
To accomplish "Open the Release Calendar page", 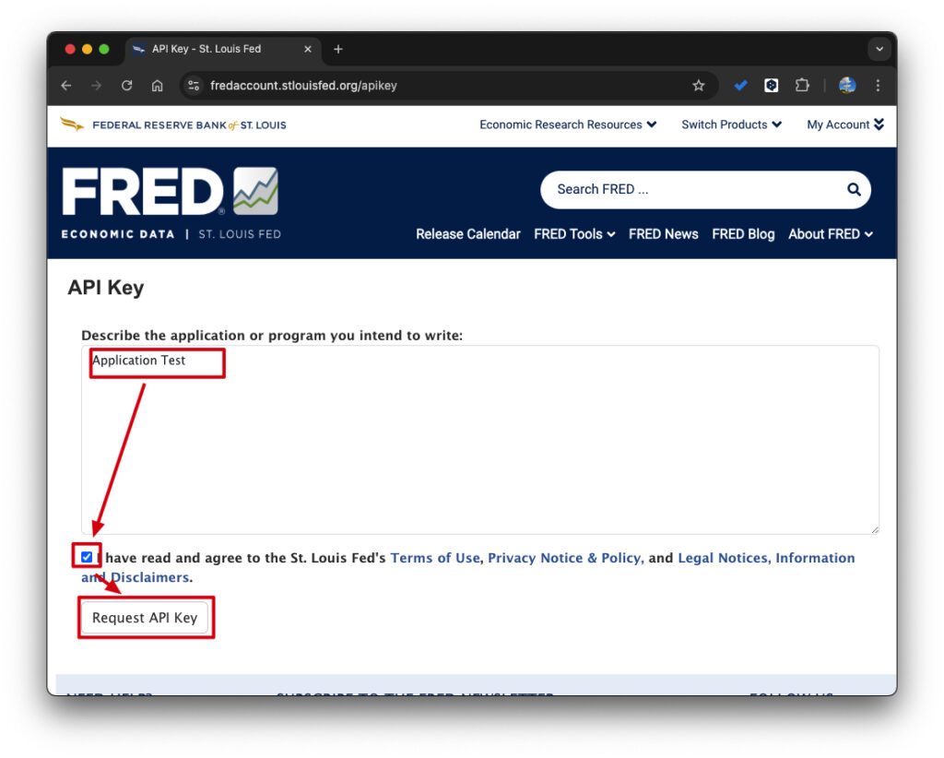I will [467, 234].
